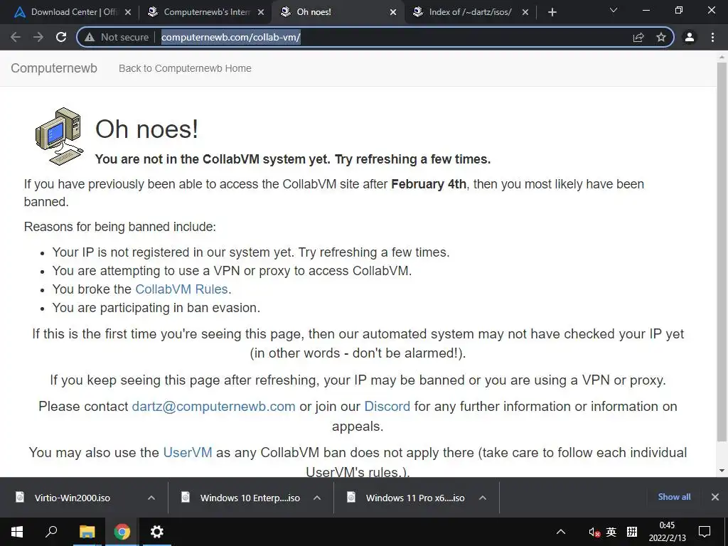
Task: Click the Chrome taskbar icon
Action: (x=122, y=532)
